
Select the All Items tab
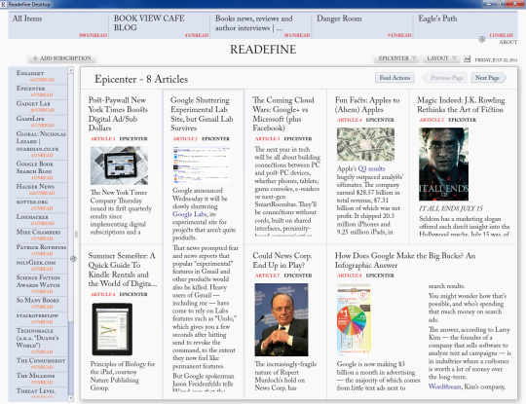tap(58, 25)
